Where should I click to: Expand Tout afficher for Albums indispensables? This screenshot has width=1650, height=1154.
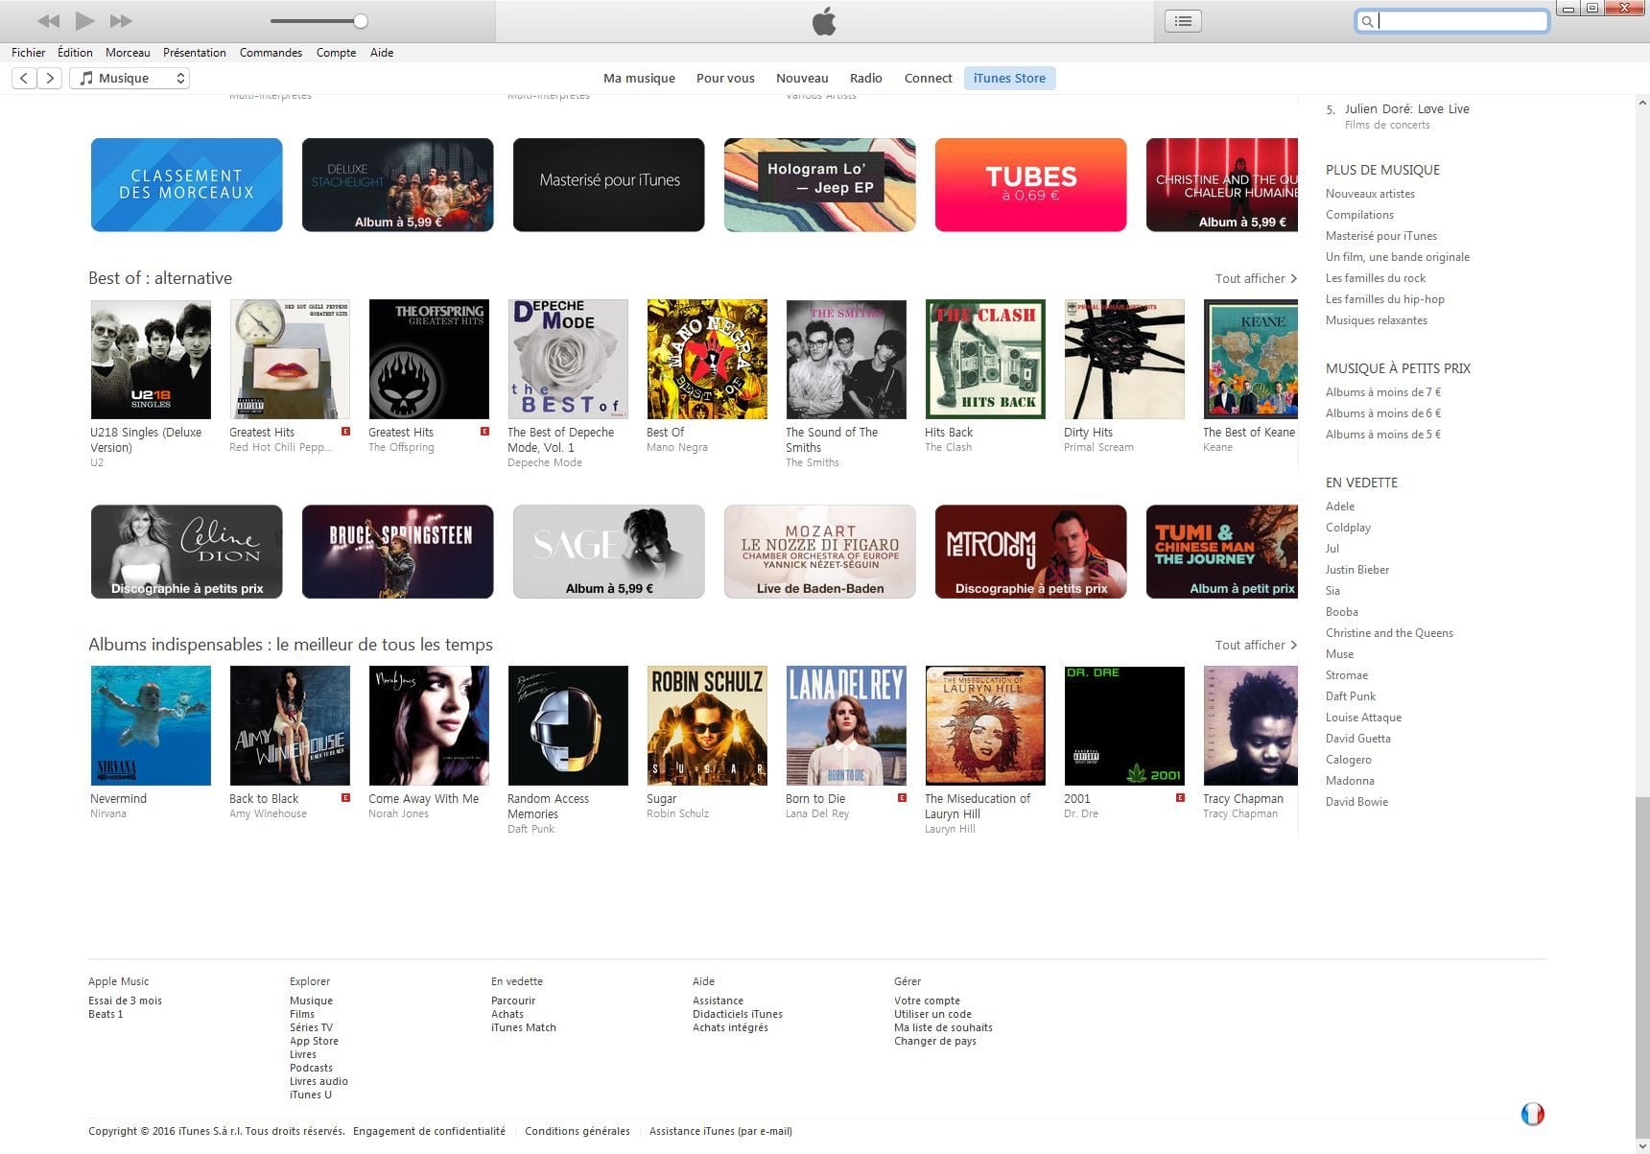coord(1255,645)
